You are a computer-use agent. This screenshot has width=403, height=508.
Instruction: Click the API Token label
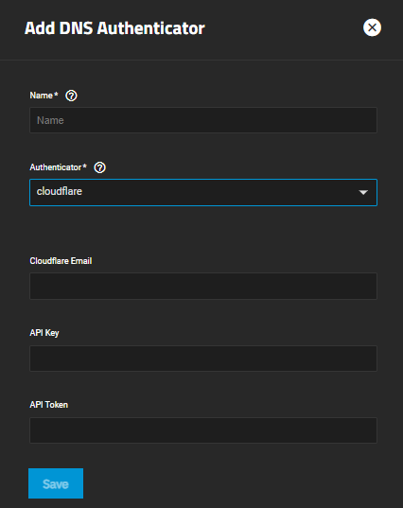49,405
